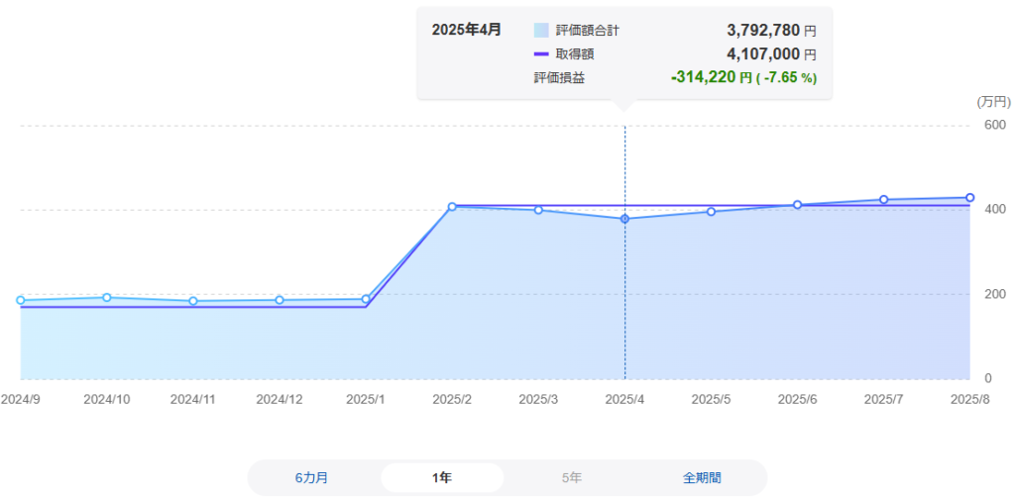Switch to the 1年 period tab

coord(442,477)
